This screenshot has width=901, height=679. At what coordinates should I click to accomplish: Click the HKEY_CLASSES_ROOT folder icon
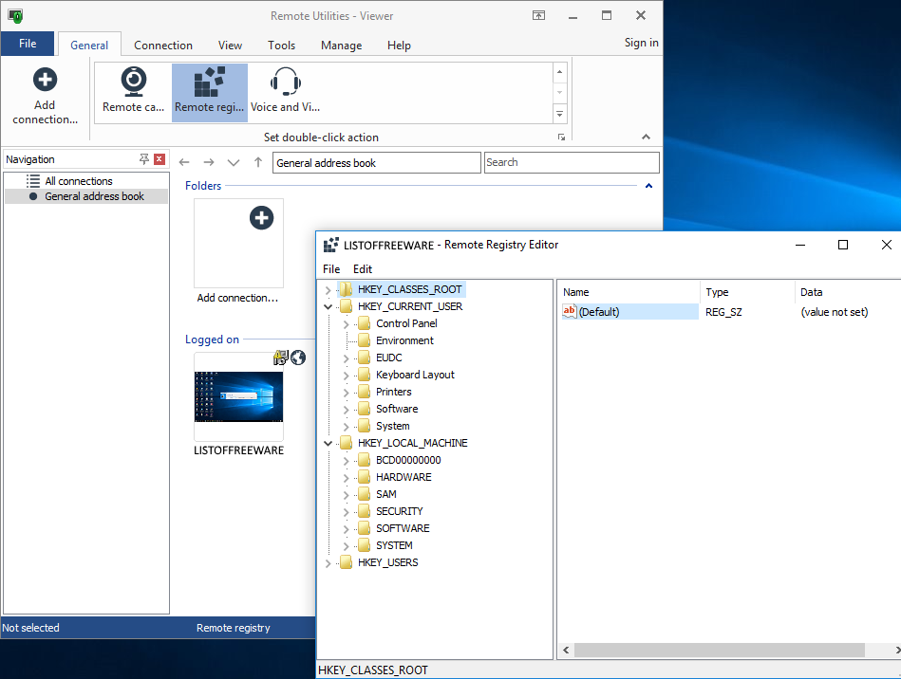click(x=346, y=289)
